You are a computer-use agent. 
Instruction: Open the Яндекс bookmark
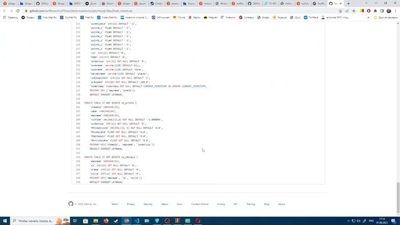pos(28,17)
